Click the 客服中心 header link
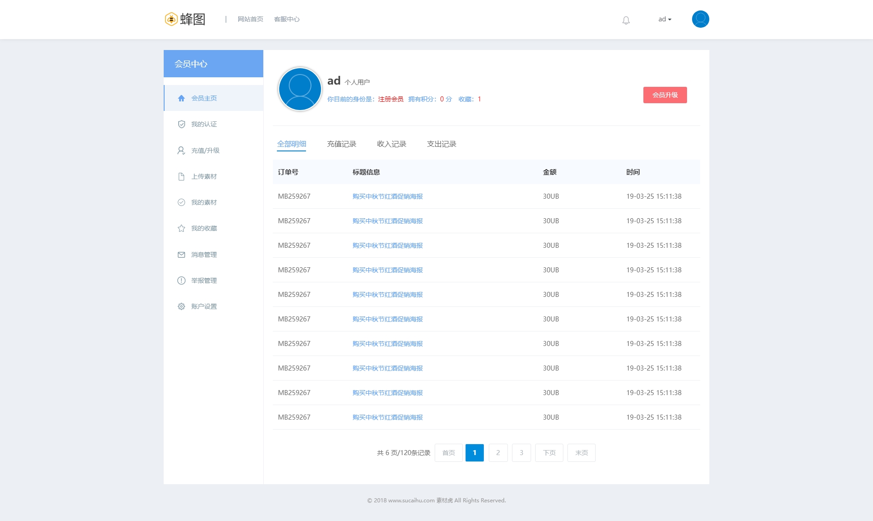Image resolution: width=873 pixels, height=521 pixels. click(286, 19)
